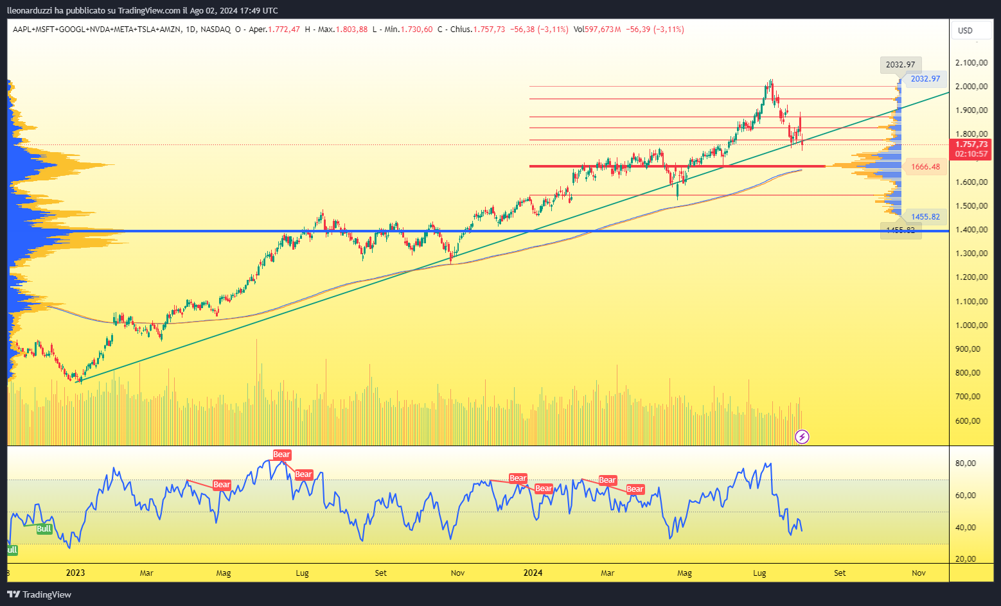The image size is (1001, 606).
Task: Click the green Bull divergence label
Action: click(44, 529)
